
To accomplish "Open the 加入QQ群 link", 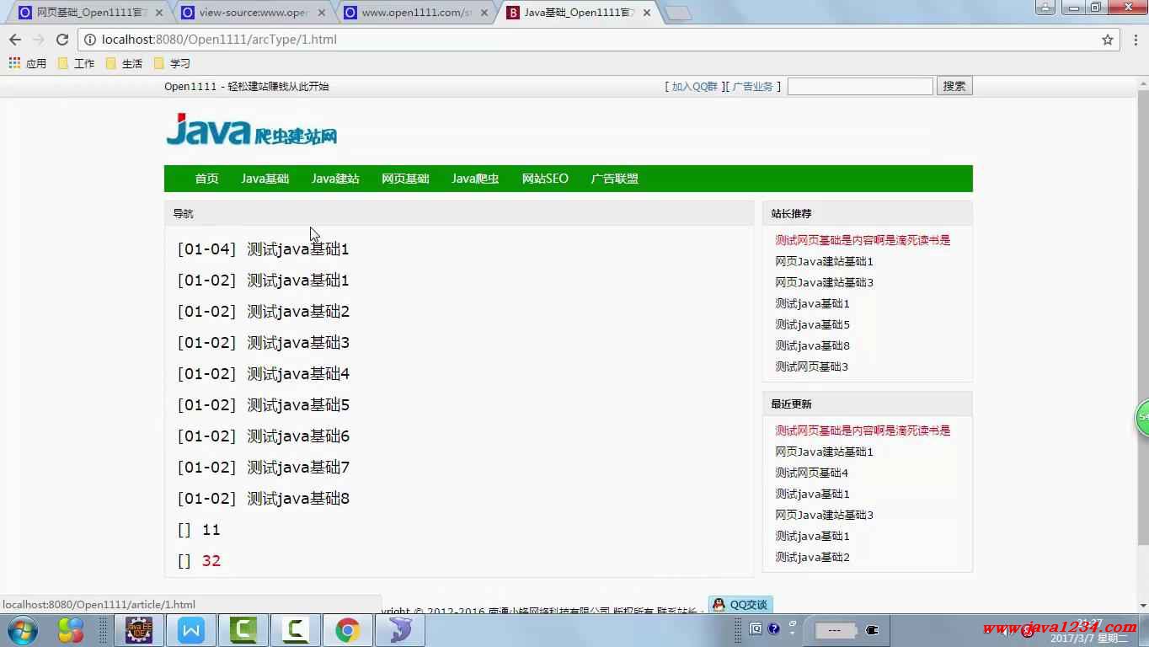I will coord(694,86).
